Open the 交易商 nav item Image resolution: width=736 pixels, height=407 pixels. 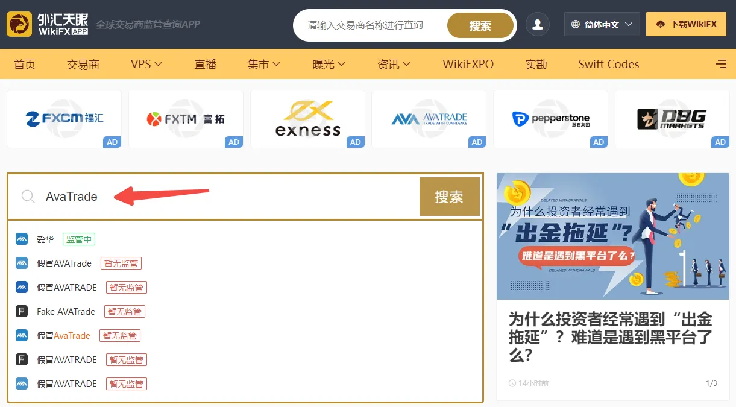click(83, 64)
